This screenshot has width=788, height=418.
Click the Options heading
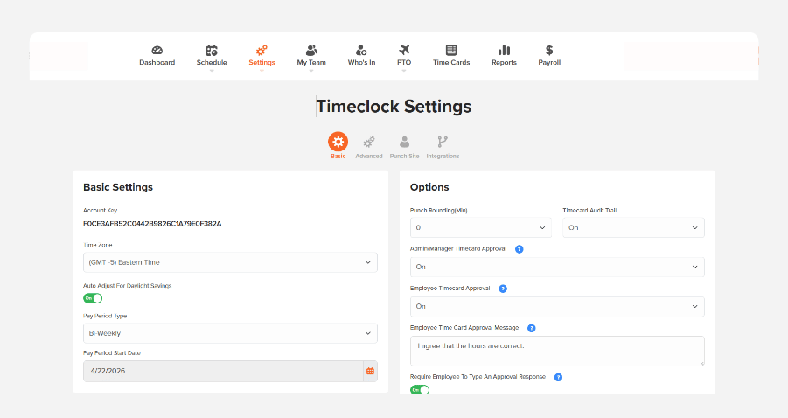[429, 187]
